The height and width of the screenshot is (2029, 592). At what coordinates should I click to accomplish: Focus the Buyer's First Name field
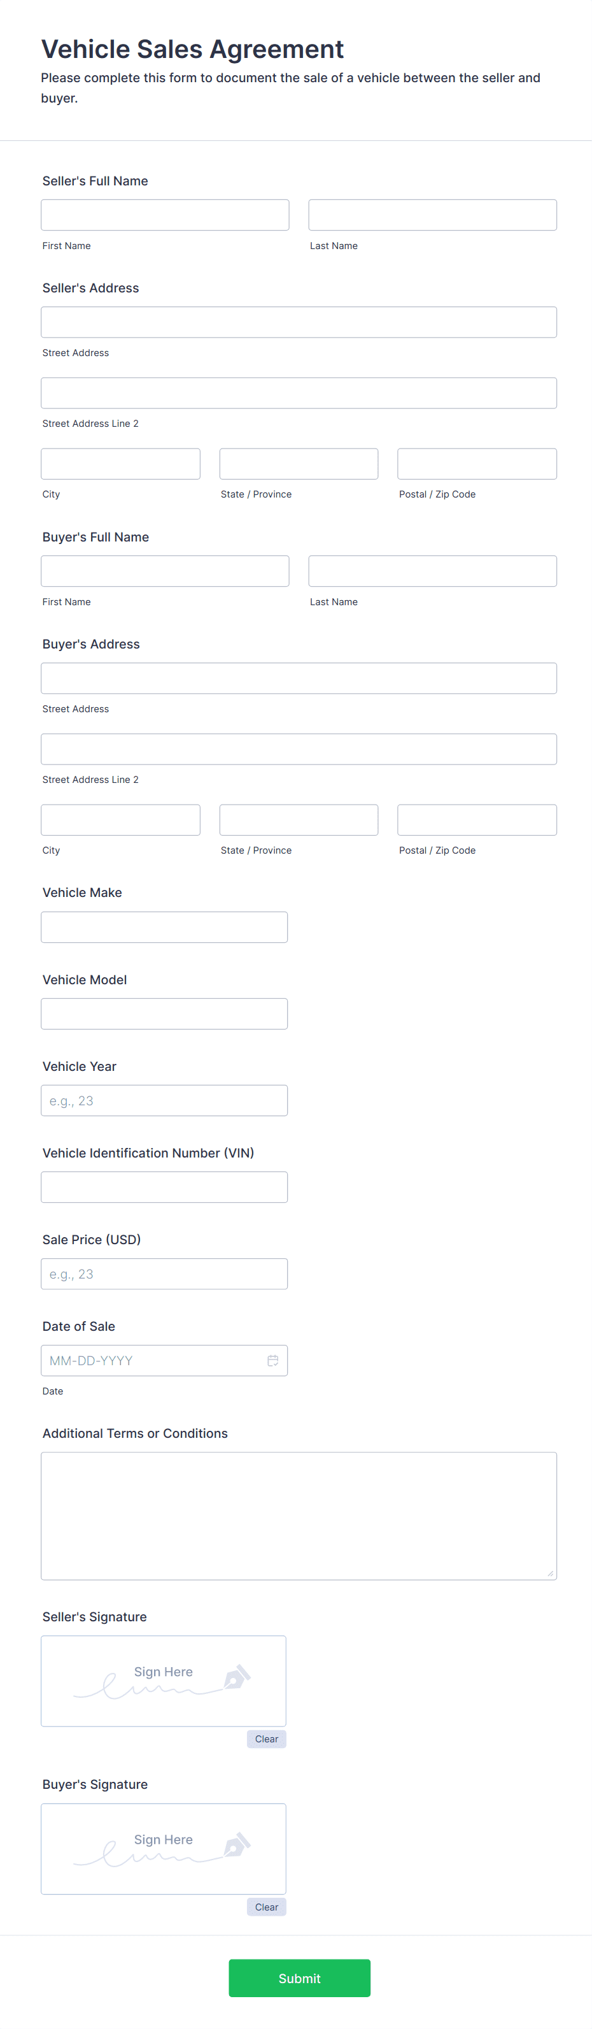[x=164, y=571]
